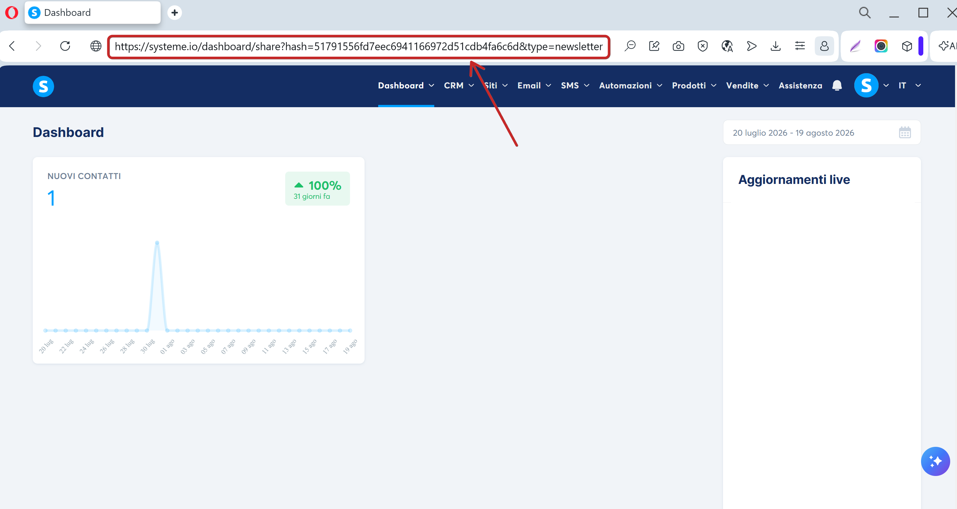Expand the Dashboard chevron arrow

click(431, 85)
